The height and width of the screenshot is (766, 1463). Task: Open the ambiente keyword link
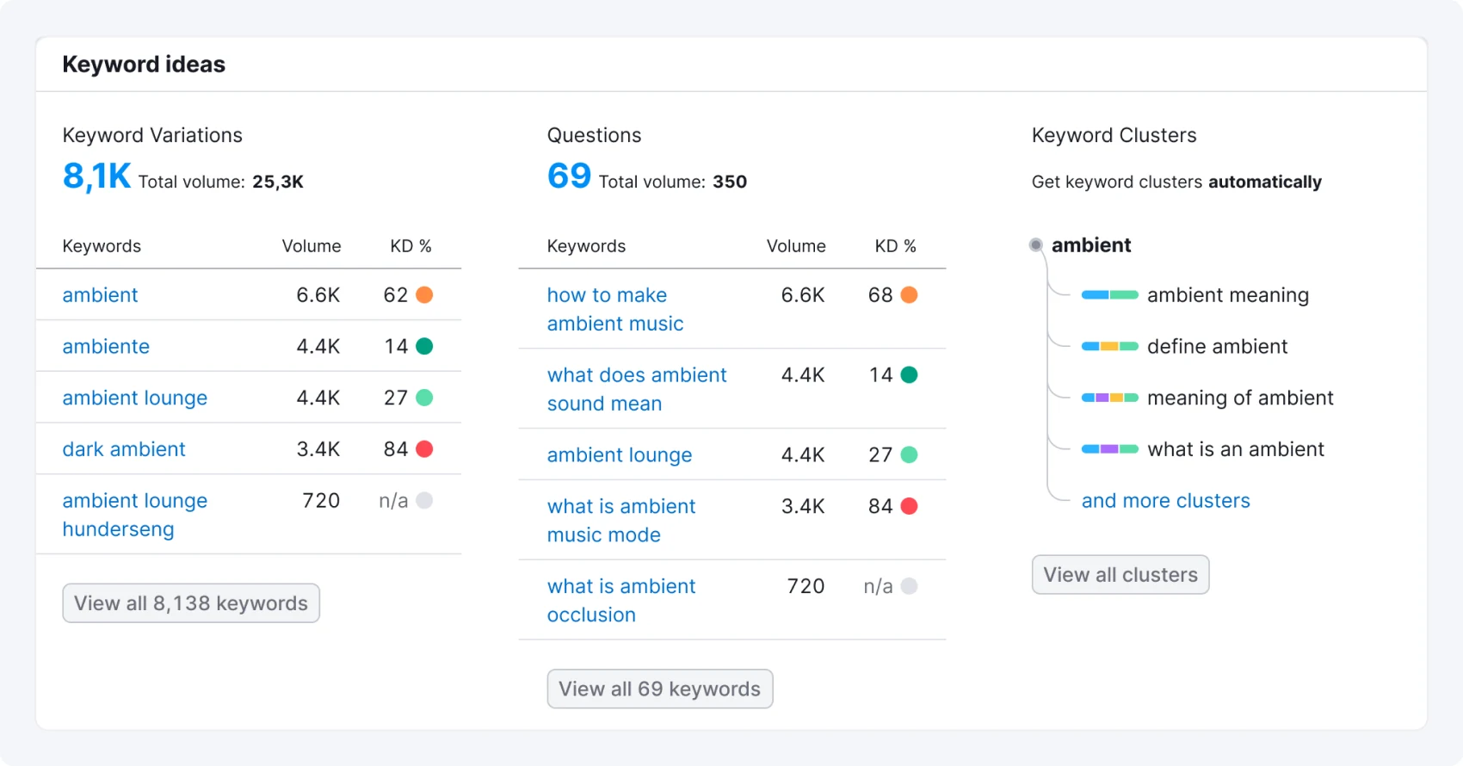coord(106,347)
